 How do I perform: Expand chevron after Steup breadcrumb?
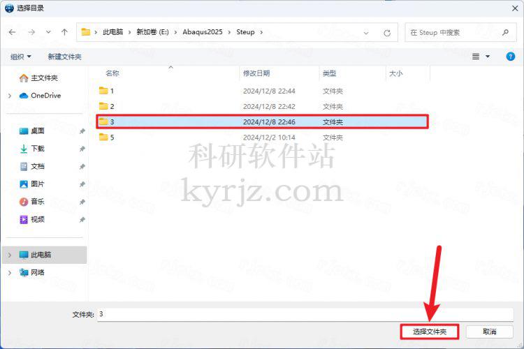tap(261, 32)
